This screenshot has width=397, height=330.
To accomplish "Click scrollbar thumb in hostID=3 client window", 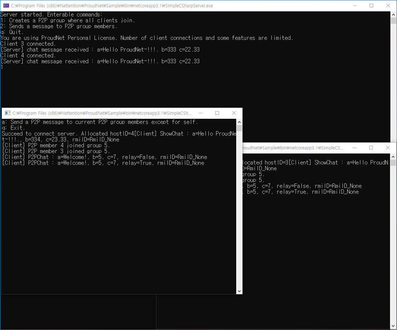I will [393, 163].
